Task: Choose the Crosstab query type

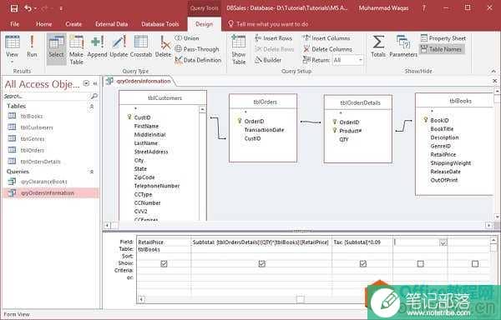Action: (x=141, y=47)
